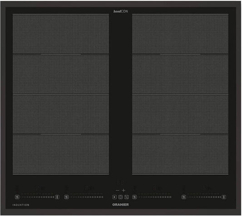Image resolution: width=242 pixels, height=216 pixels.
Task: Tap the plus key to increase timer
Action: coord(123,191)
